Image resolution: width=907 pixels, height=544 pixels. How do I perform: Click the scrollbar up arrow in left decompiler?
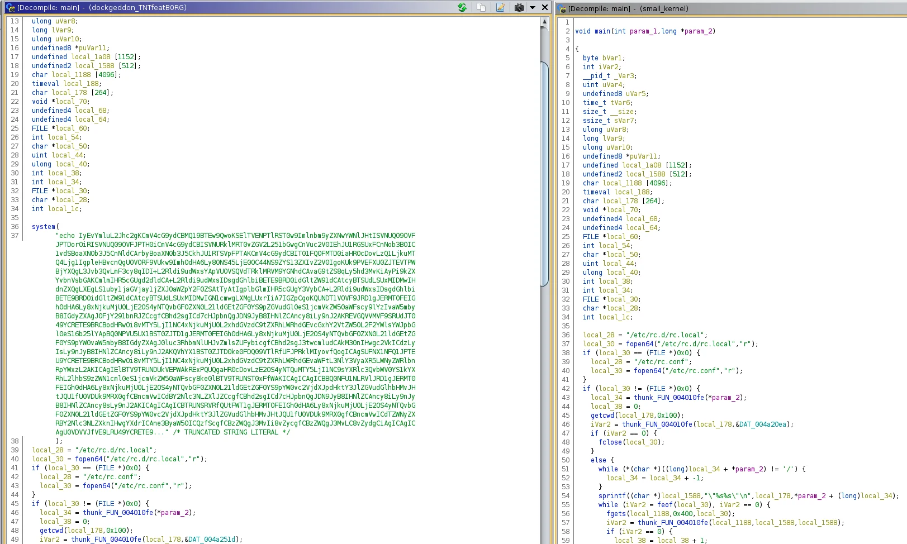544,22
